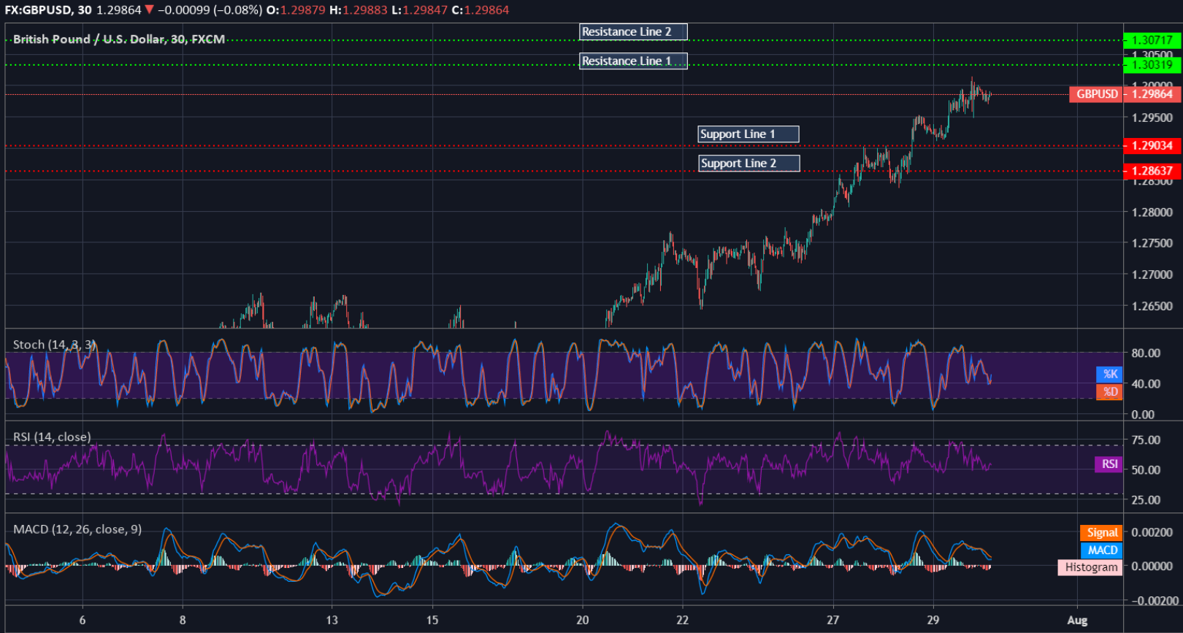1183x633 pixels.
Task: Click the 1.26500 price axis value
Action: (1152, 306)
